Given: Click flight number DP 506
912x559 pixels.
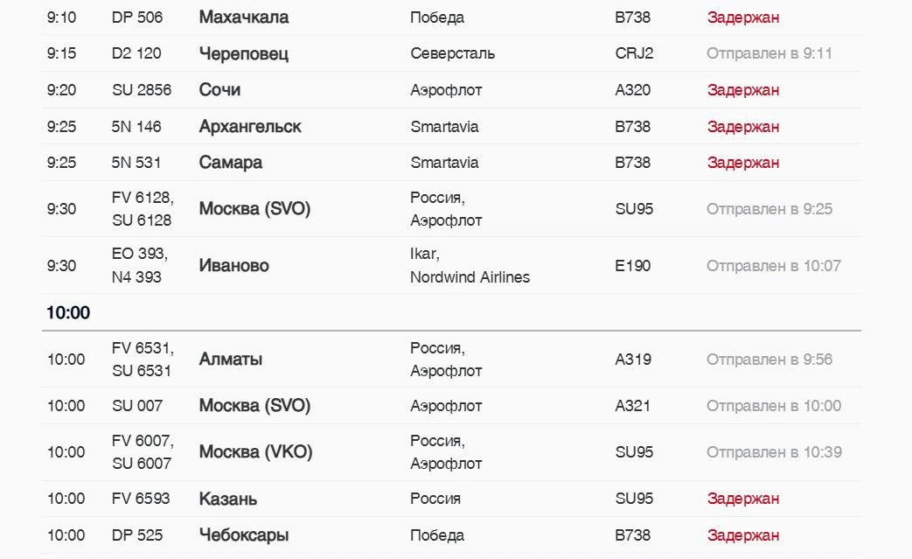Looking at the screenshot, I should (137, 17).
